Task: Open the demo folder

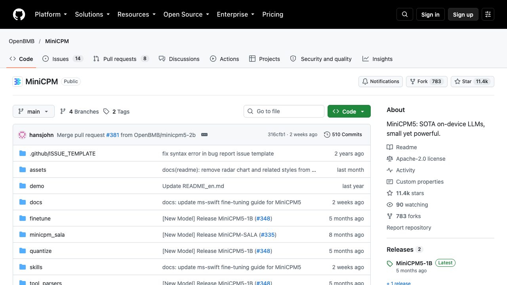Action: click(37, 186)
